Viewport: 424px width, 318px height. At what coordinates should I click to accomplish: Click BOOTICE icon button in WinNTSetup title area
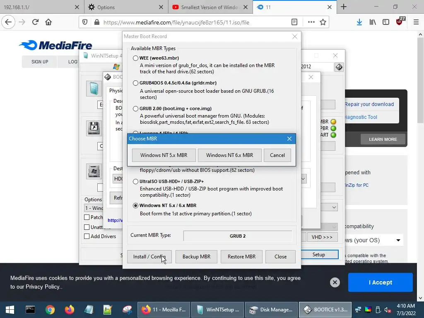[x=339, y=67]
